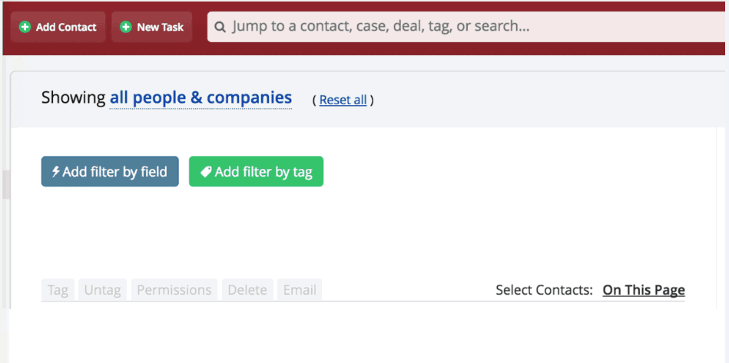Open the Add Contact button
729x363 pixels.
point(58,27)
